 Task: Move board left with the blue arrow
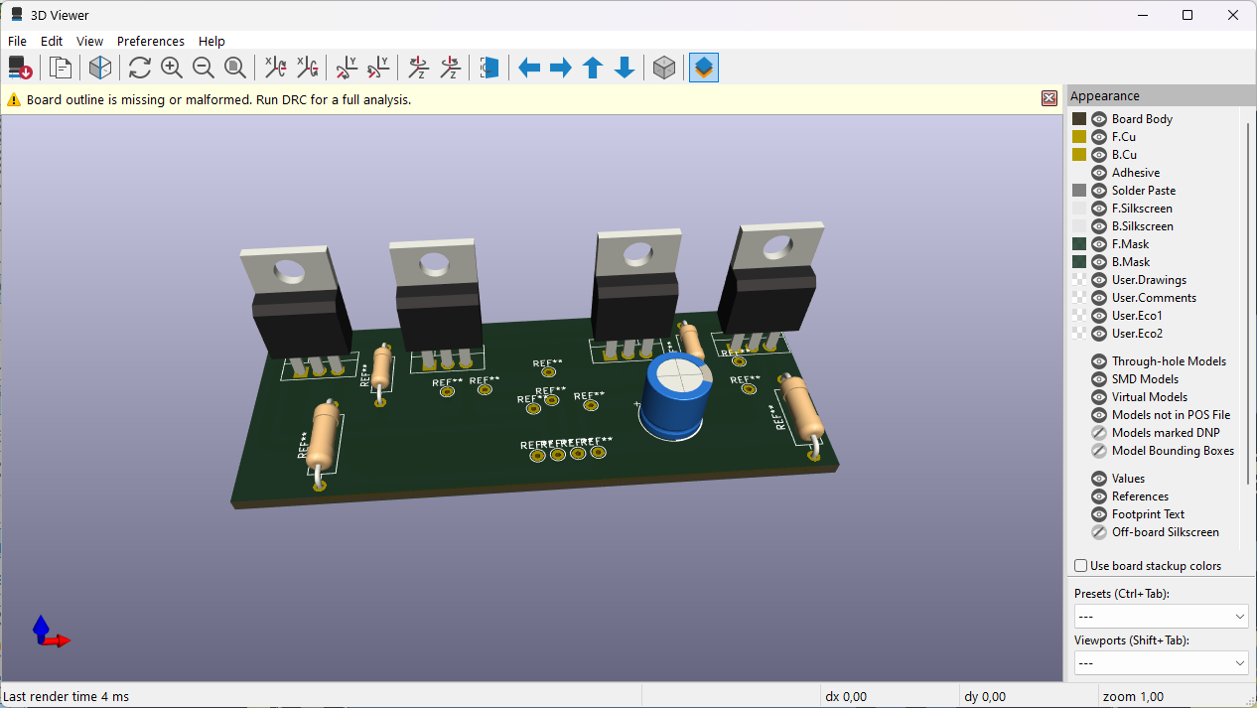click(529, 68)
